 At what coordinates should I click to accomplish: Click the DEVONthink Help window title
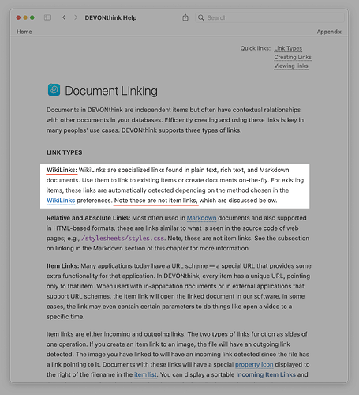pyautogui.click(x=110, y=17)
